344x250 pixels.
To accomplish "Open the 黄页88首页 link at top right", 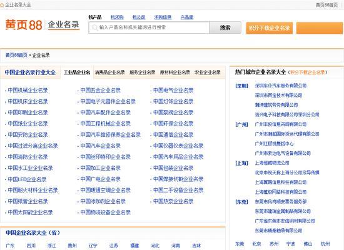I will [x=327, y=5].
